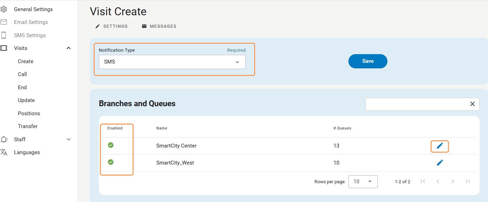Viewport: 488px width, 202px height.
Task: Click the Save button
Action: (368, 61)
